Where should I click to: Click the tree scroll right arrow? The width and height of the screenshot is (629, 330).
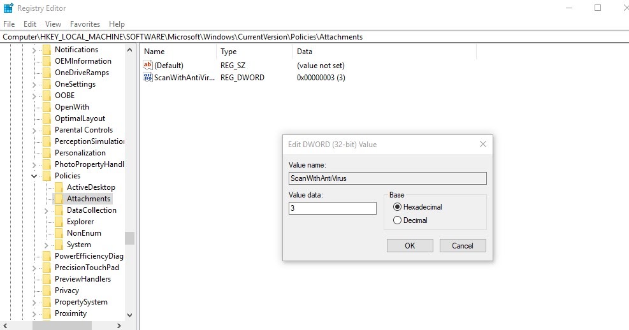click(x=119, y=326)
